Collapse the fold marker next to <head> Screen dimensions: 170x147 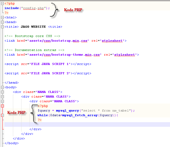(2, 22)
